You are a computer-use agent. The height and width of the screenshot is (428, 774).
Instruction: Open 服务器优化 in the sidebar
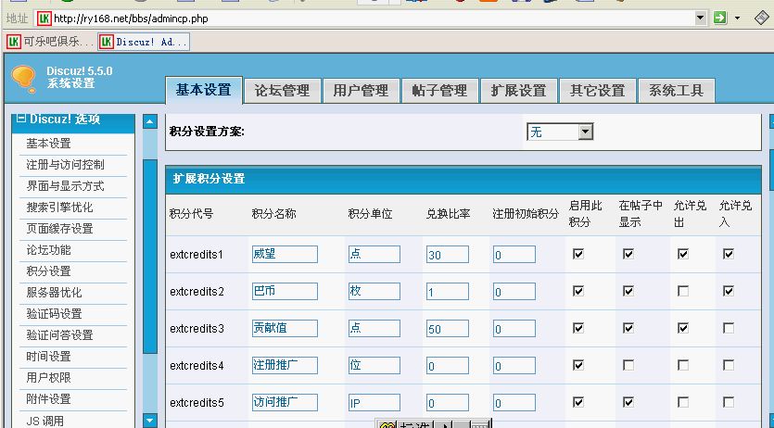pyautogui.click(x=54, y=293)
